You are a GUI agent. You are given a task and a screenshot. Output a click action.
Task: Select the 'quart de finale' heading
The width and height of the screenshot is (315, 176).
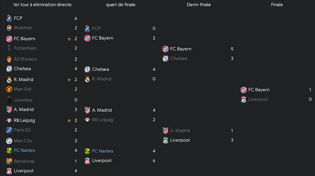point(120,5)
